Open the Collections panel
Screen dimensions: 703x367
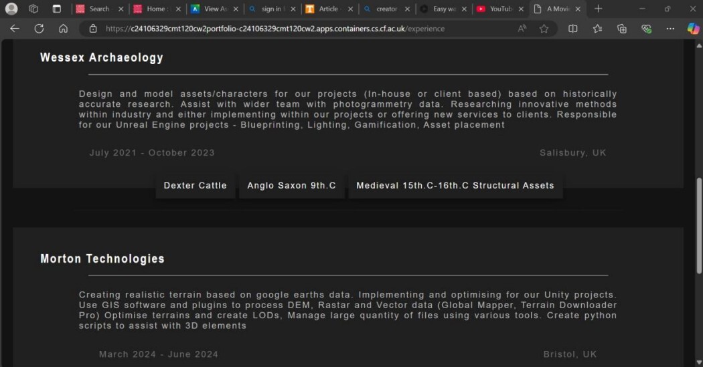tap(621, 29)
